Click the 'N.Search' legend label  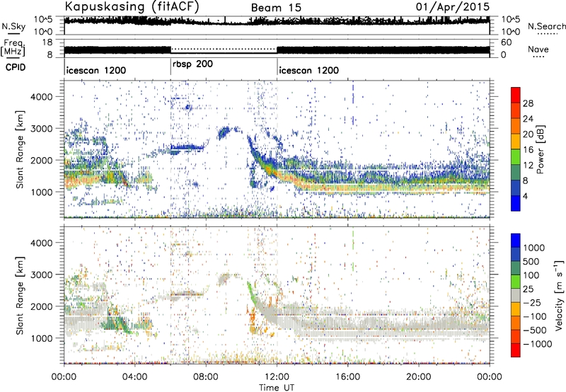[x=546, y=26]
